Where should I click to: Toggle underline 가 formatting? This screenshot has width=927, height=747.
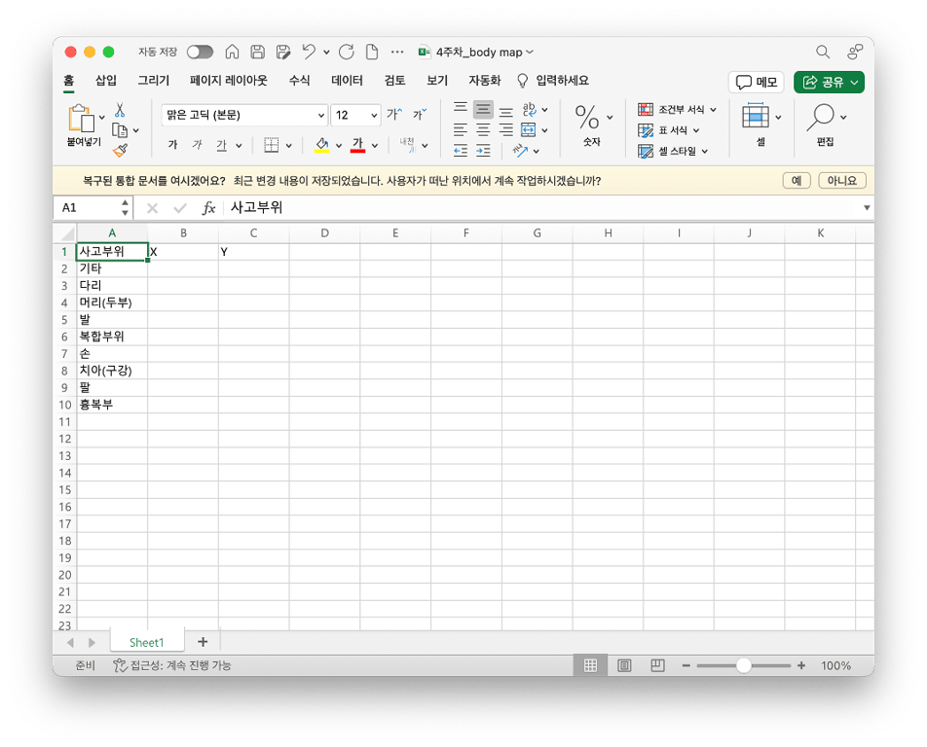(x=222, y=145)
